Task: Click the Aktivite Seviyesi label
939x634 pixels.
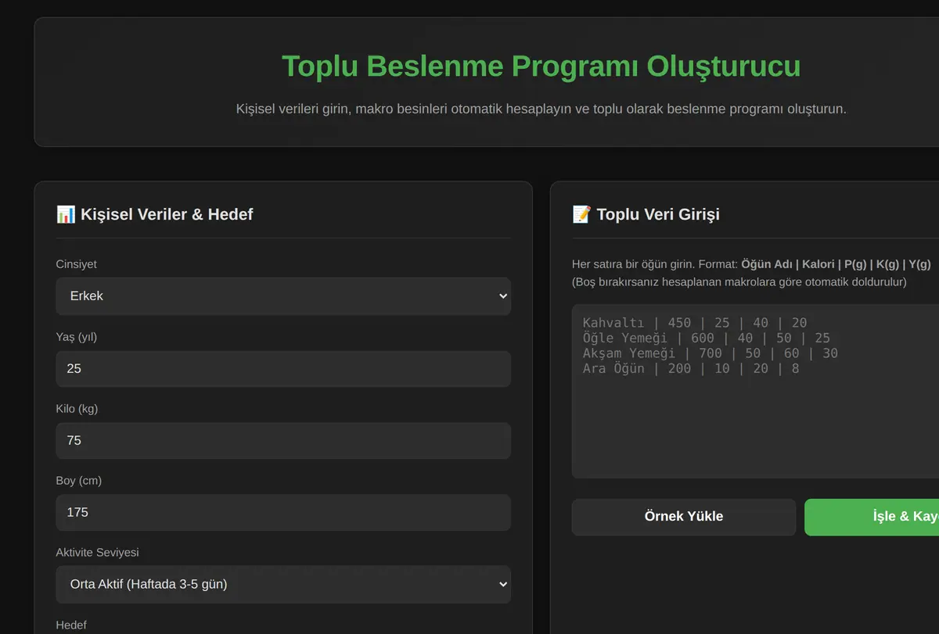Action: [98, 552]
